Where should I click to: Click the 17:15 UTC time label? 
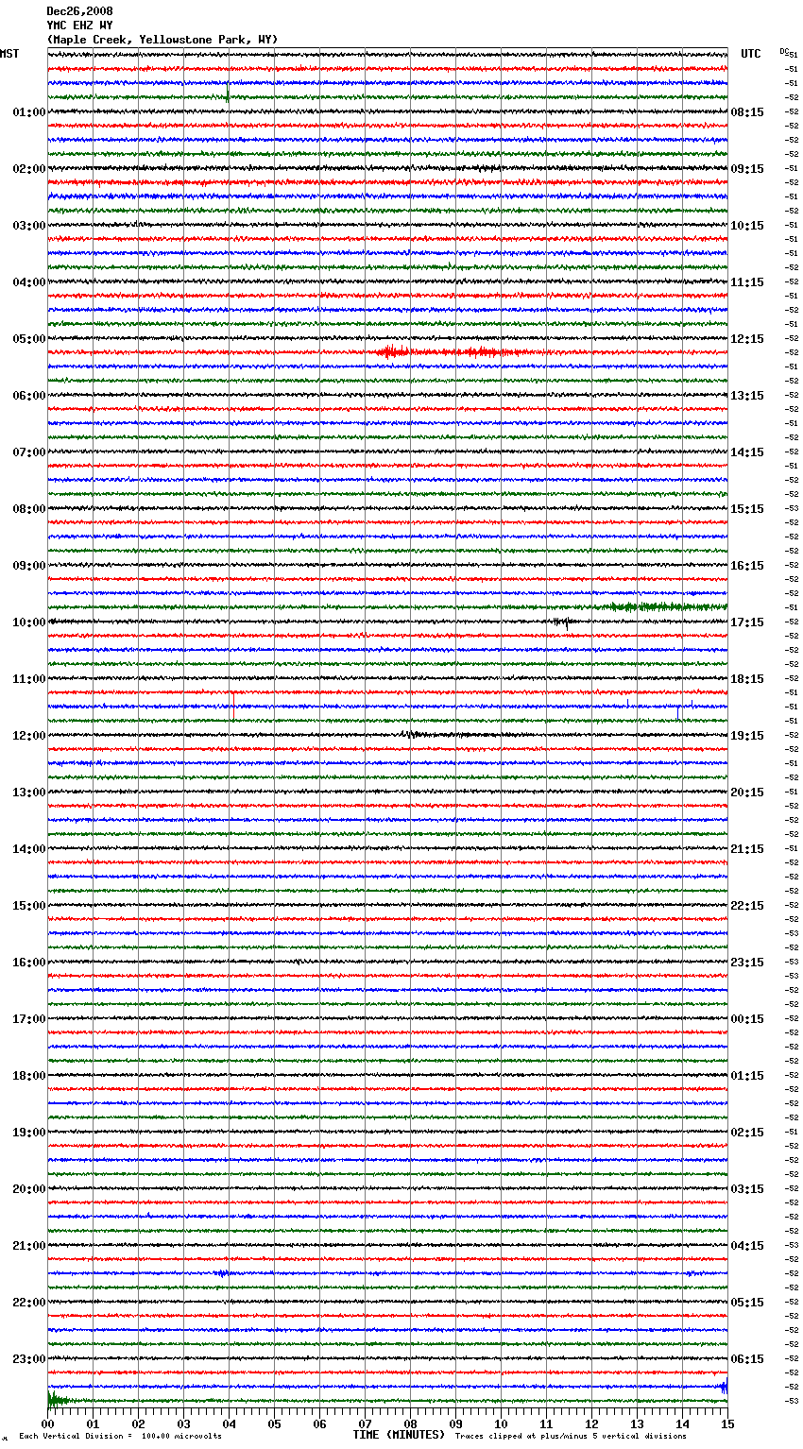(747, 622)
